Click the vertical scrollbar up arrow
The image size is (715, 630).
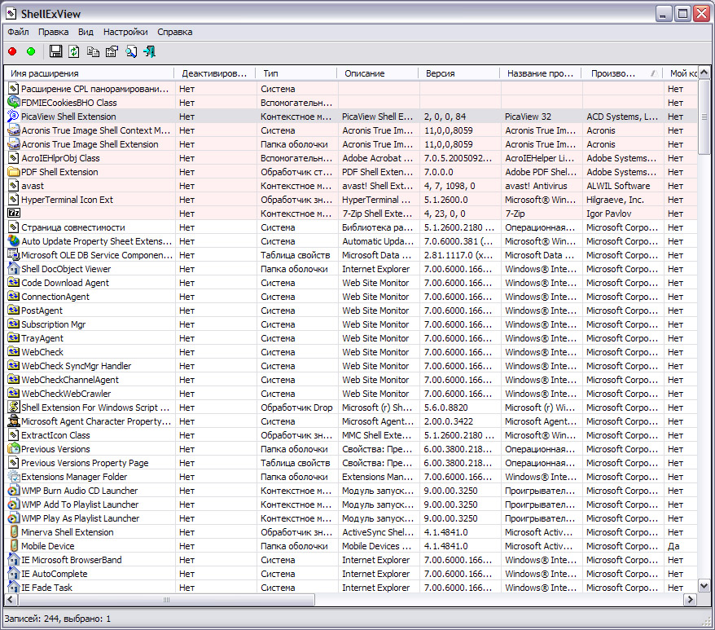coord(704,73)
